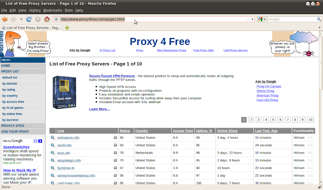
Task: Open the onlineproxi.info proxy link
Action: [x=68, y=137]
